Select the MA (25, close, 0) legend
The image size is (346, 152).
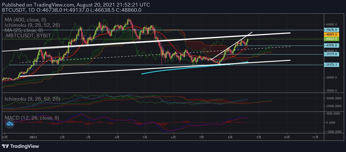click(24, 30)
